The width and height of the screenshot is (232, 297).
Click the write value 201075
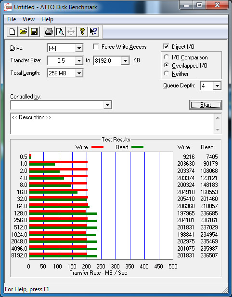pyautogui.click(x=186, y=249)
